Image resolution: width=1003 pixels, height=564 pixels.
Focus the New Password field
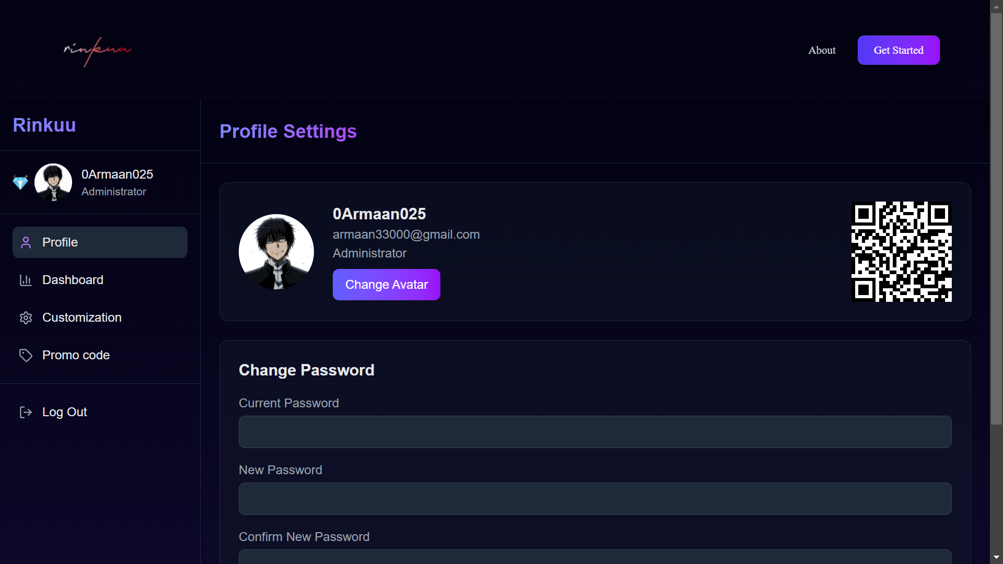[595, 499]
